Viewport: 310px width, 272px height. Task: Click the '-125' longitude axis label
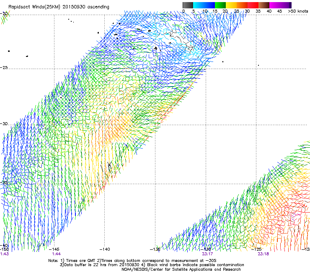pyautogui.click(x=256, y=249)
